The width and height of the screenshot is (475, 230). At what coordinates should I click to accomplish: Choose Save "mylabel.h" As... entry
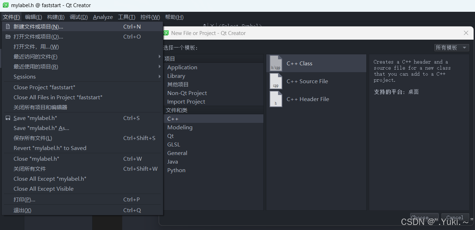point(83,128)
